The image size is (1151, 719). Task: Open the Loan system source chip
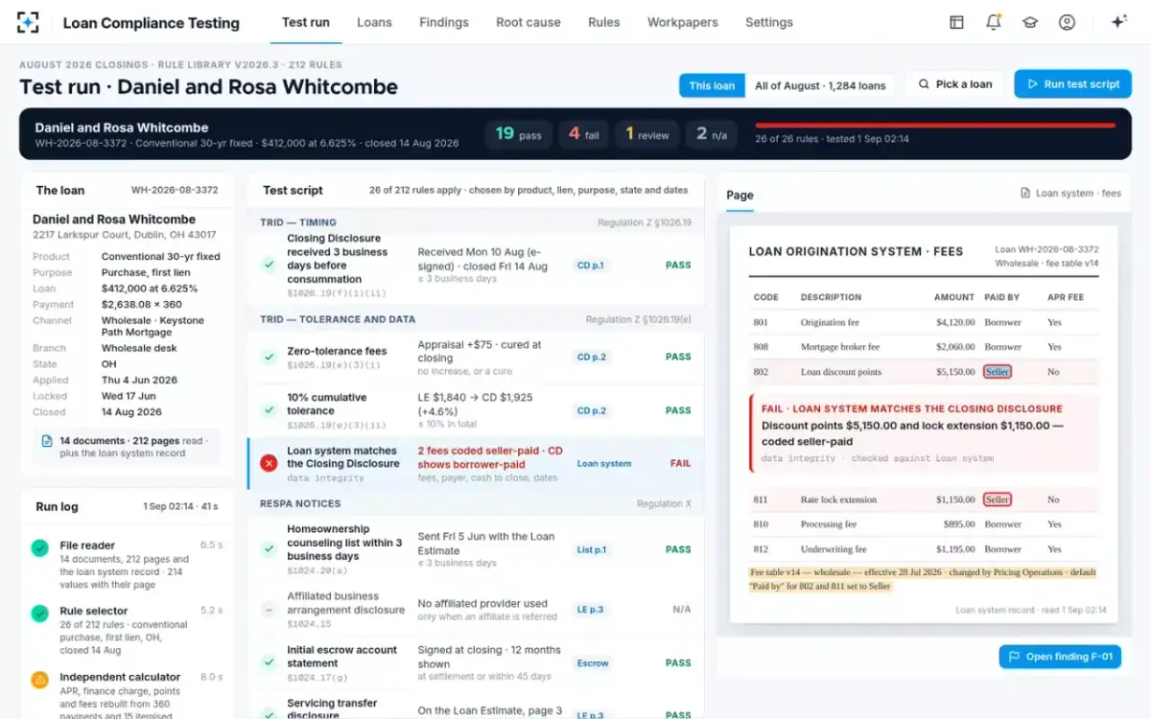click(x=604, y=463)
